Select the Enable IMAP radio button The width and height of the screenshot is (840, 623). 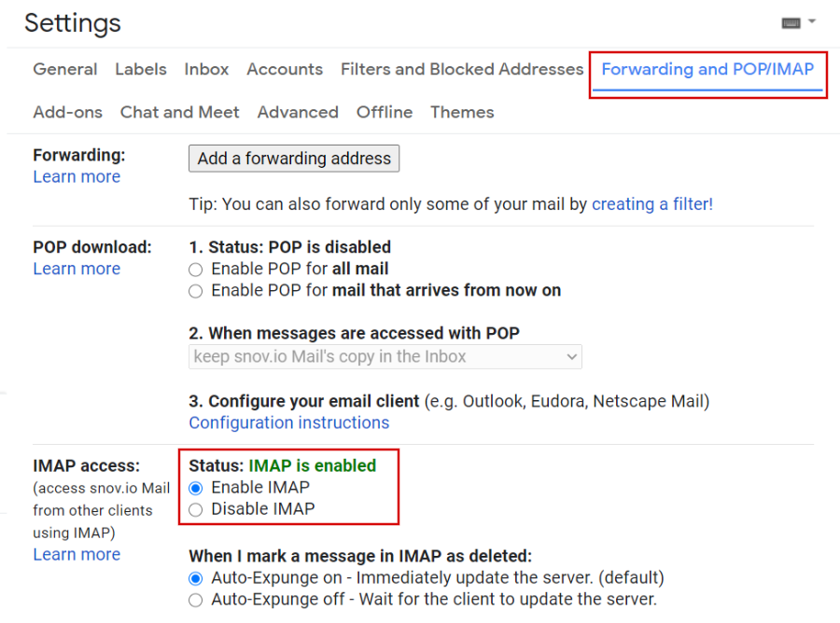(x=196, y=488)
